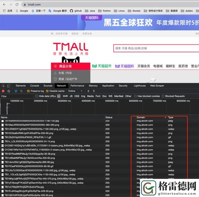
Task: Open the dubbo bookmarks folder
Action: (187, 11)
